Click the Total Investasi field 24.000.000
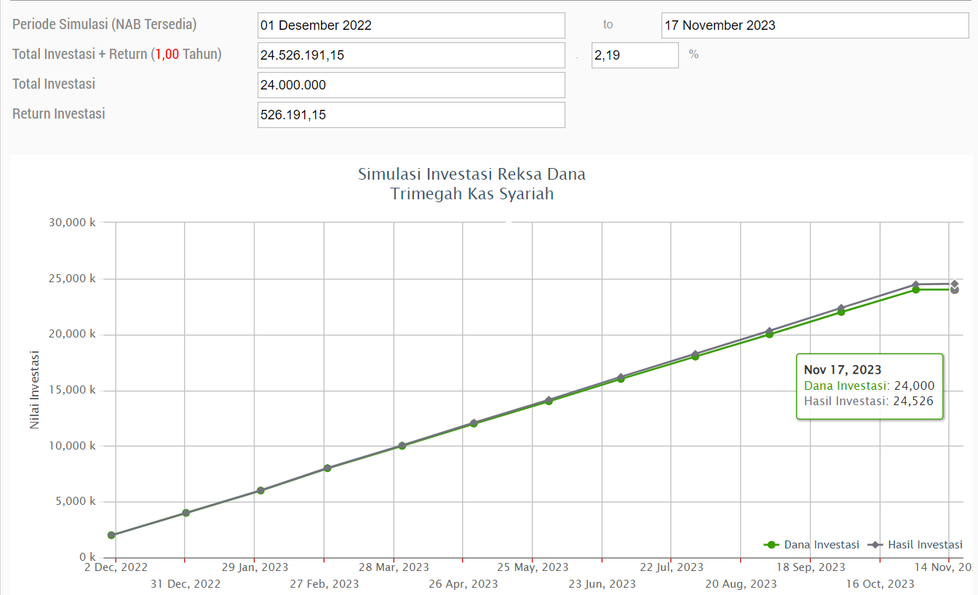The width and height of the screenshot is (978, 595). 411,85
